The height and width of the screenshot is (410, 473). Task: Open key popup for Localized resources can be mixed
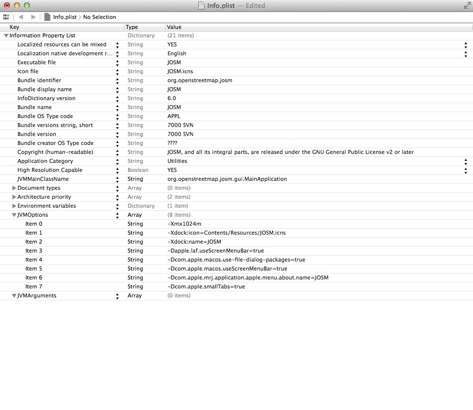click(x=117, y=45)
